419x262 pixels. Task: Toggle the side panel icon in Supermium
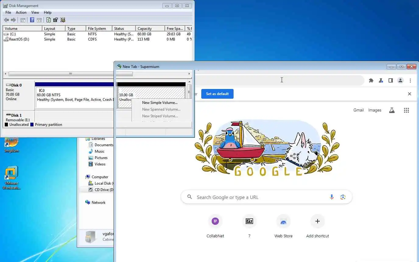click(390, 80)
